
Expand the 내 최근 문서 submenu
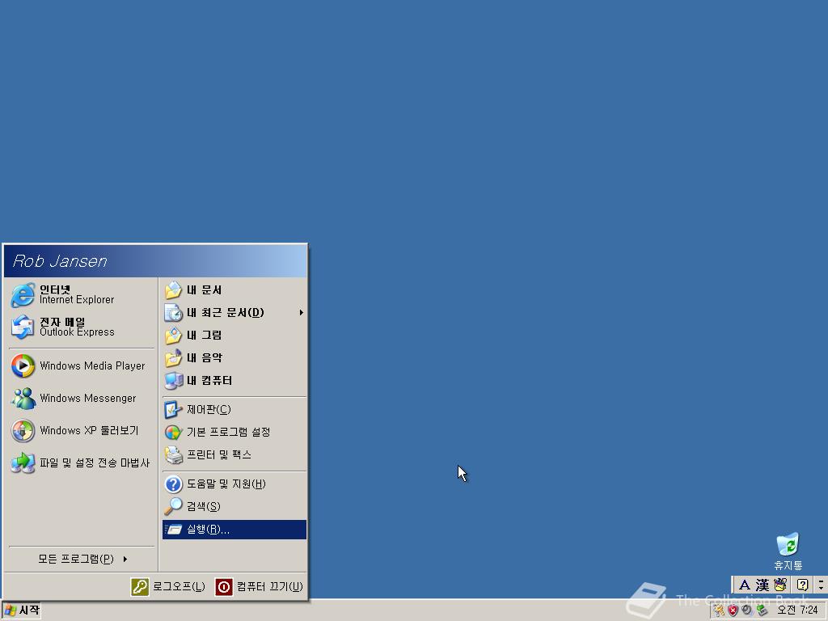(x=234, y=313)
